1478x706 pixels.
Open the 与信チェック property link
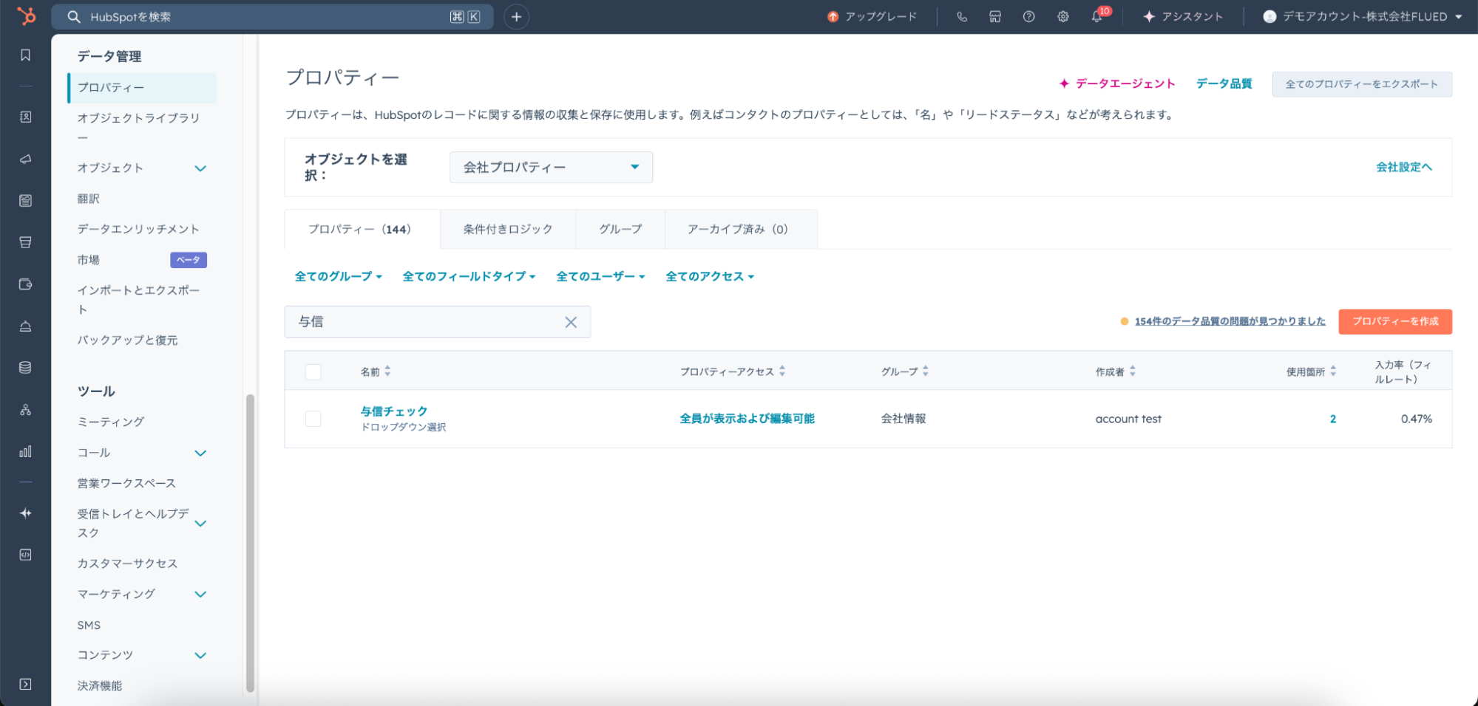click(x=394, y=411)
